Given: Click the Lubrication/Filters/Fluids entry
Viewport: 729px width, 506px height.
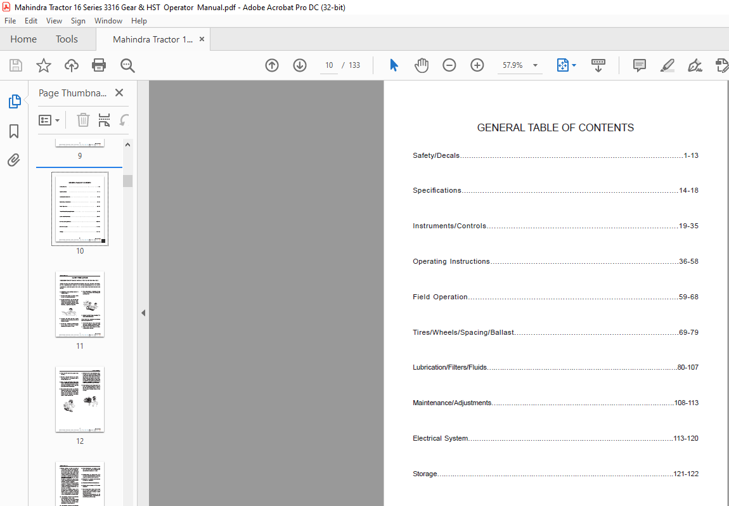Looking at the screenshot, I should tap(555, 367).
